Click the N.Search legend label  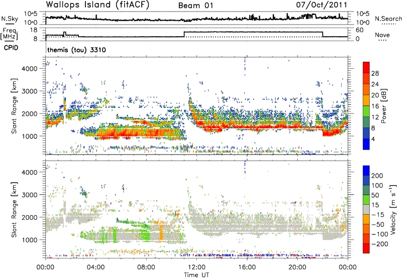pyautogui.click(x=388, y=19)
